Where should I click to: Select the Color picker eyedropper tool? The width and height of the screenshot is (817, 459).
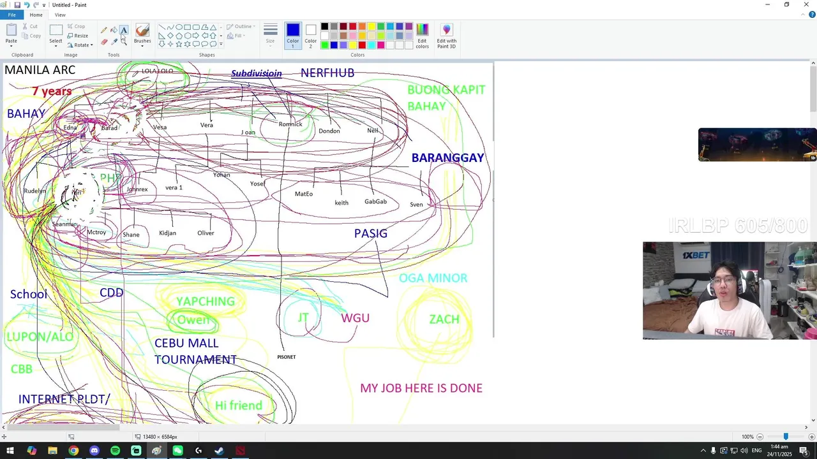click(114, 42)
